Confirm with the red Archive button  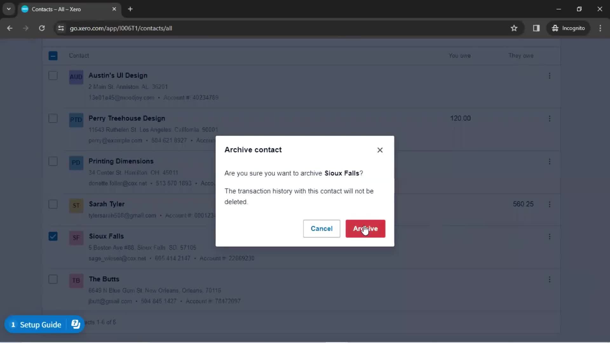coord(365,229)
